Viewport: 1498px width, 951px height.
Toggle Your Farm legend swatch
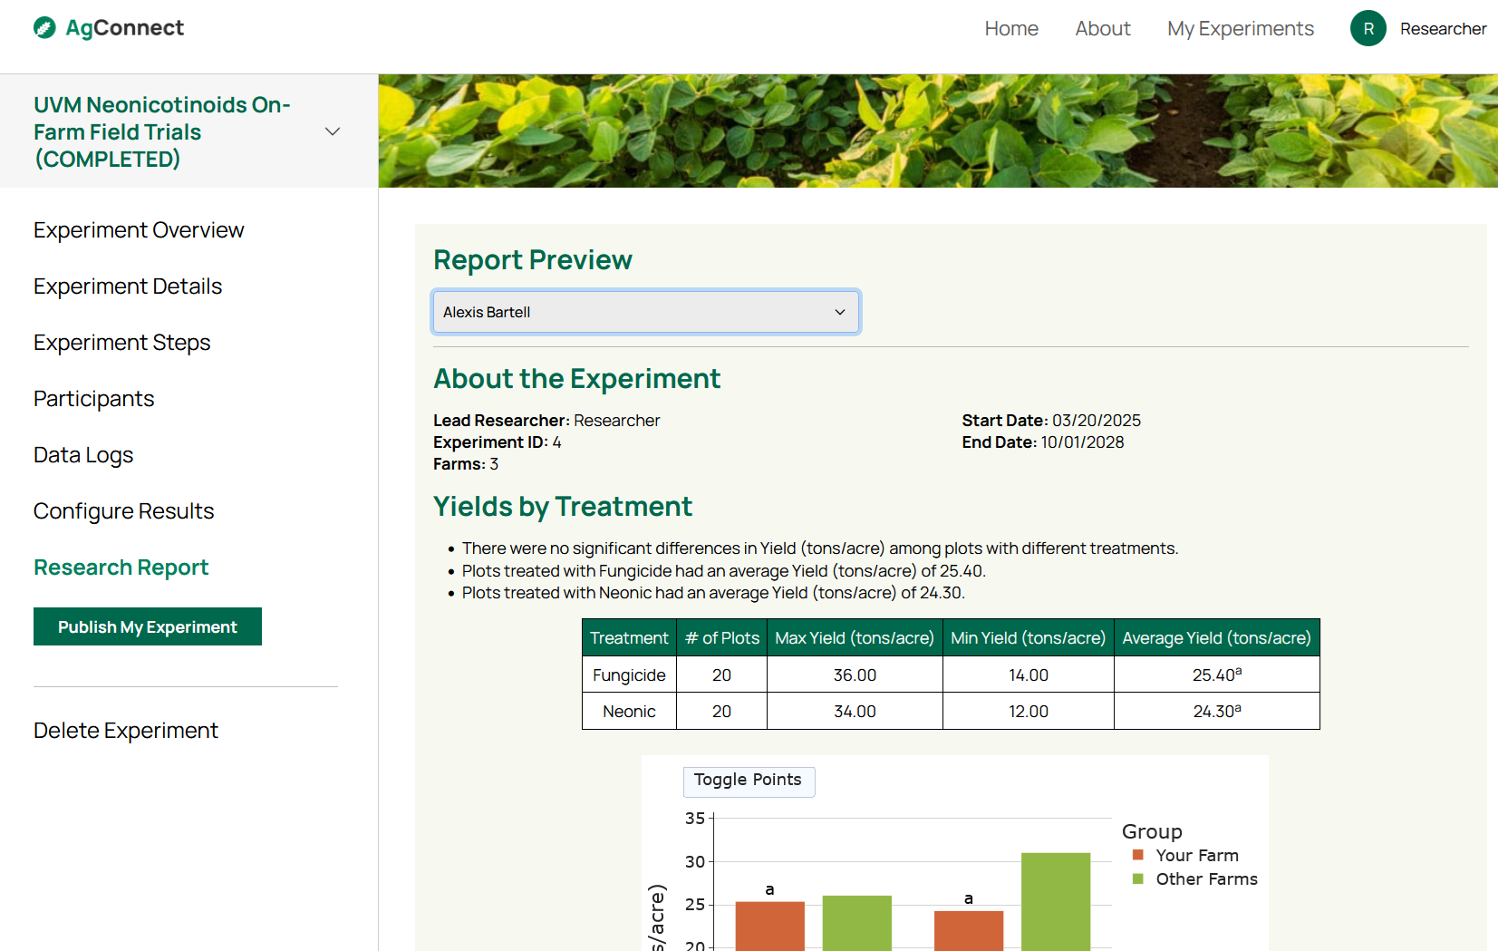pyautogui.click(x=1138, y=855)
